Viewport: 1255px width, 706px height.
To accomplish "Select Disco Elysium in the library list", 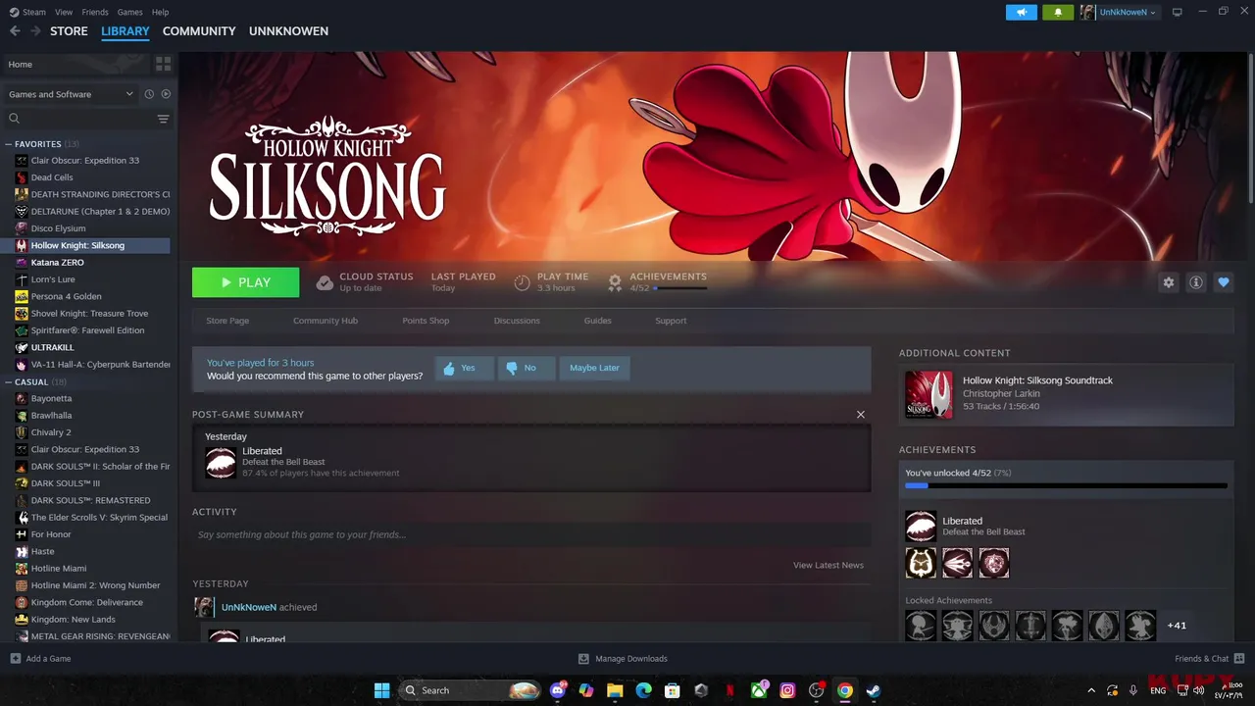I will pyautogui.click(x=58, y=228).
